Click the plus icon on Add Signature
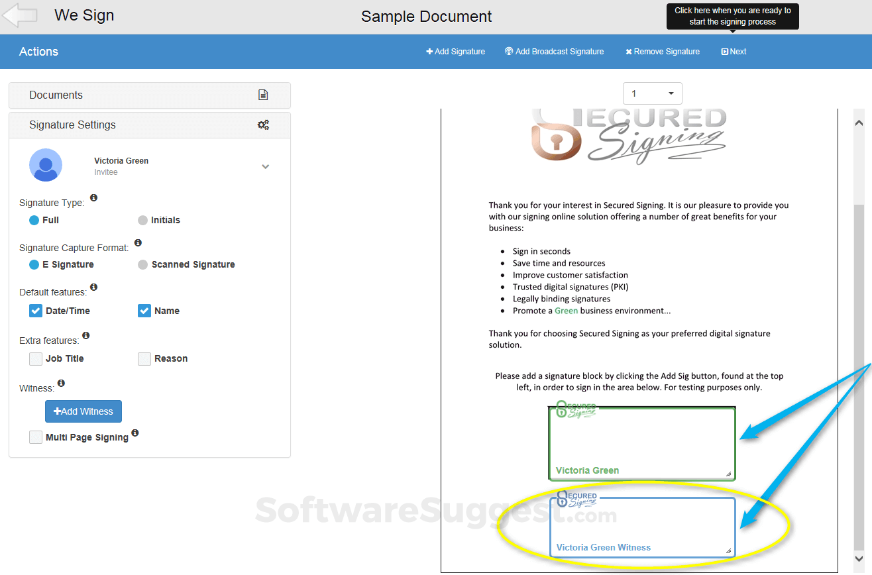This screenshot has width=872, height=575. (x=430, y=51)
